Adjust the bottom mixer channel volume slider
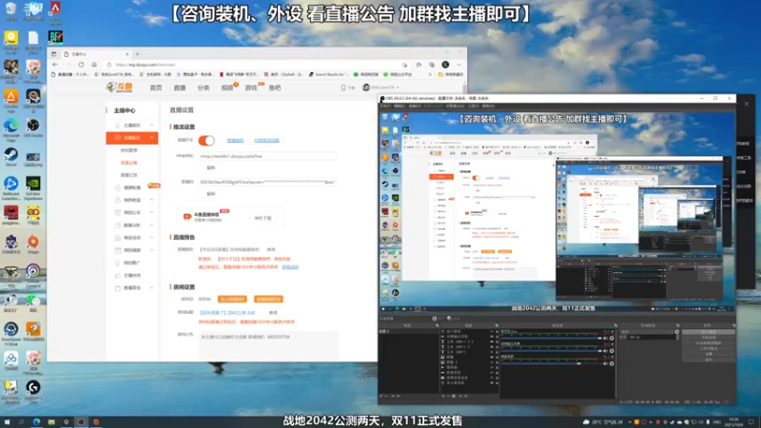 tap(552, 363)
